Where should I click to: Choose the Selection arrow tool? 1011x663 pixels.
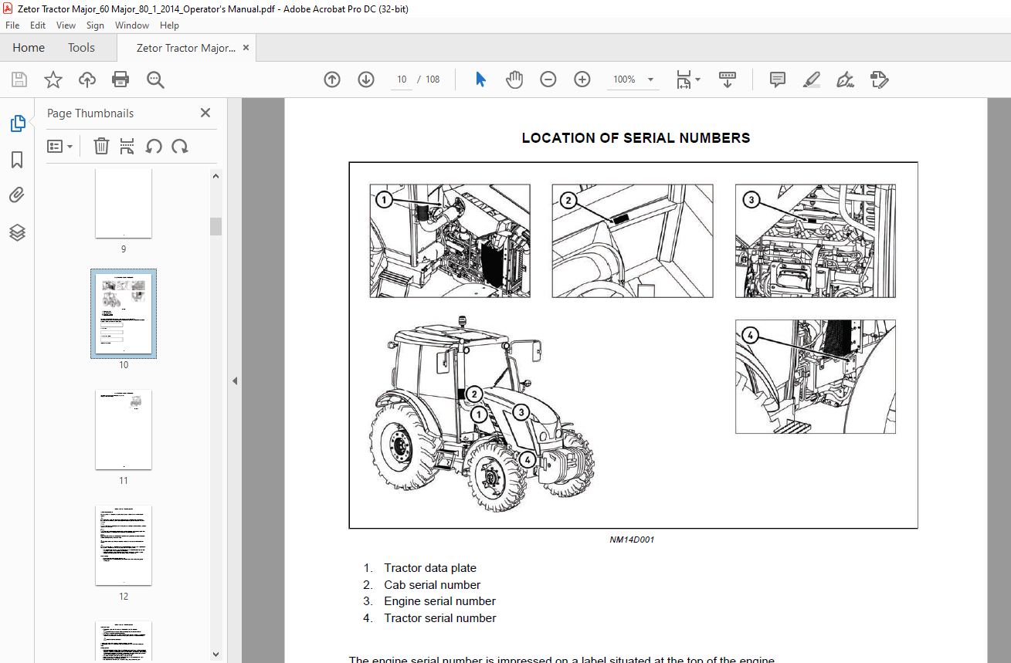[x=480, y=79]
